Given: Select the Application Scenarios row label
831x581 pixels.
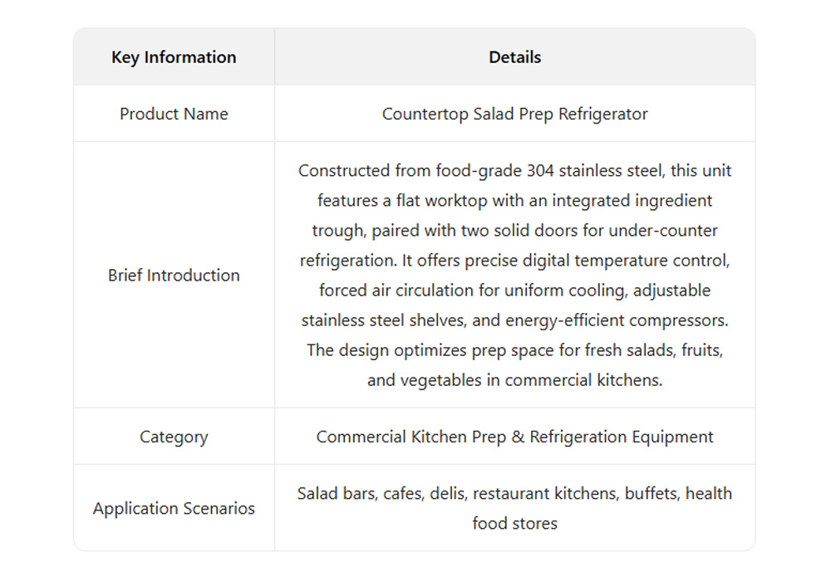Looking at the screenshot, I should (x=174, y=509).
